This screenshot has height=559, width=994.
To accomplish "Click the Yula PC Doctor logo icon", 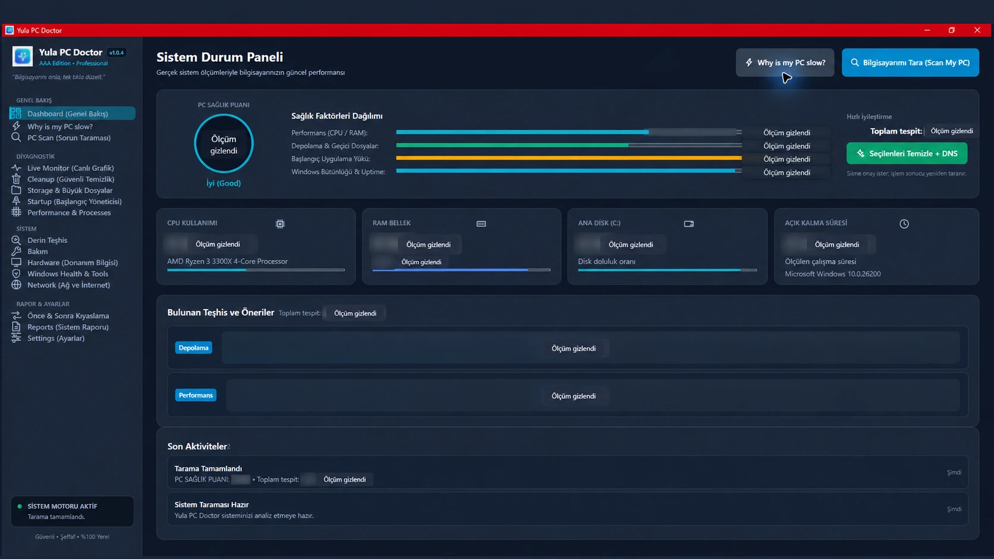I will [23, 56].
